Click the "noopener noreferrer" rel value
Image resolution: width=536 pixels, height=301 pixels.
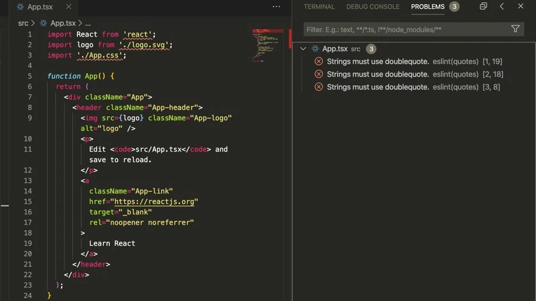coord(150,223)
